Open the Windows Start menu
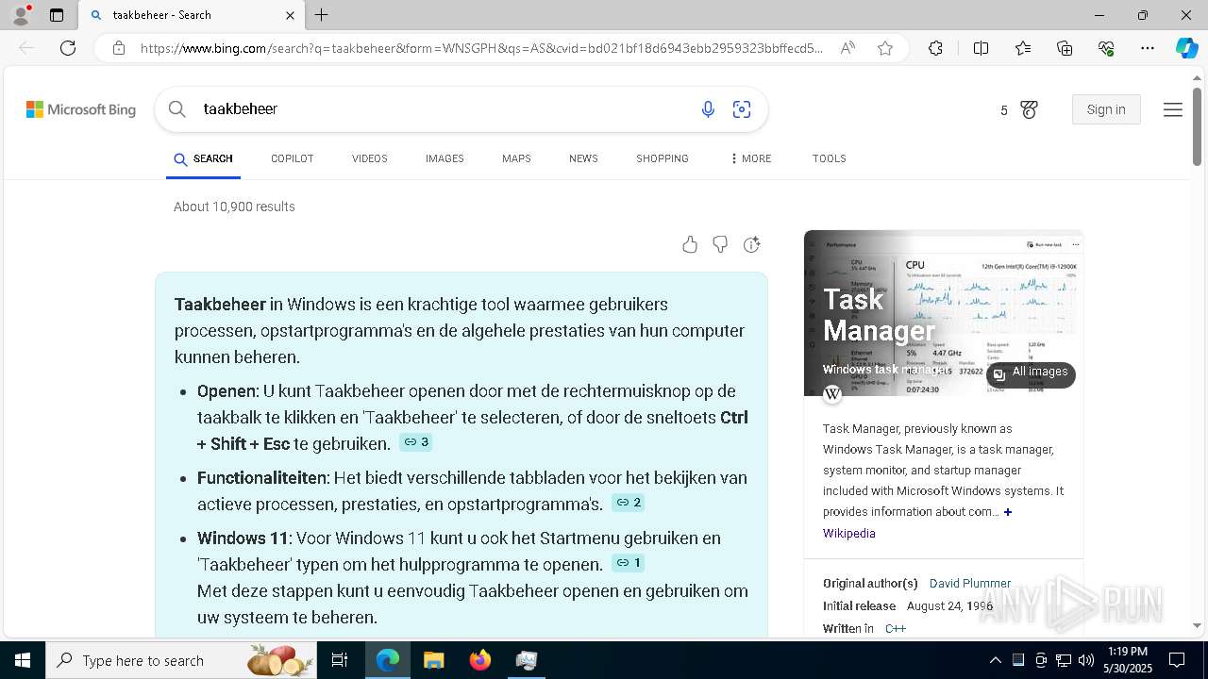Viewport: 1208px width, 679px height. pyautogui.click(x=22, y=660)
